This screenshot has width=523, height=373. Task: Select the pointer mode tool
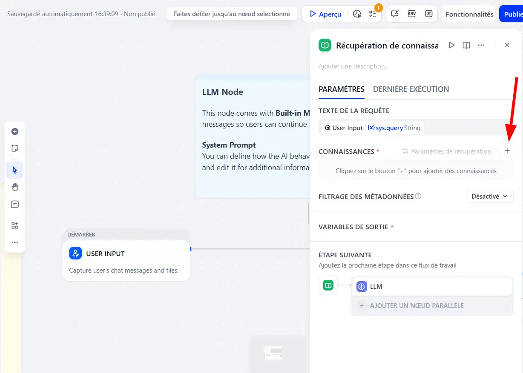click(15, 170)
